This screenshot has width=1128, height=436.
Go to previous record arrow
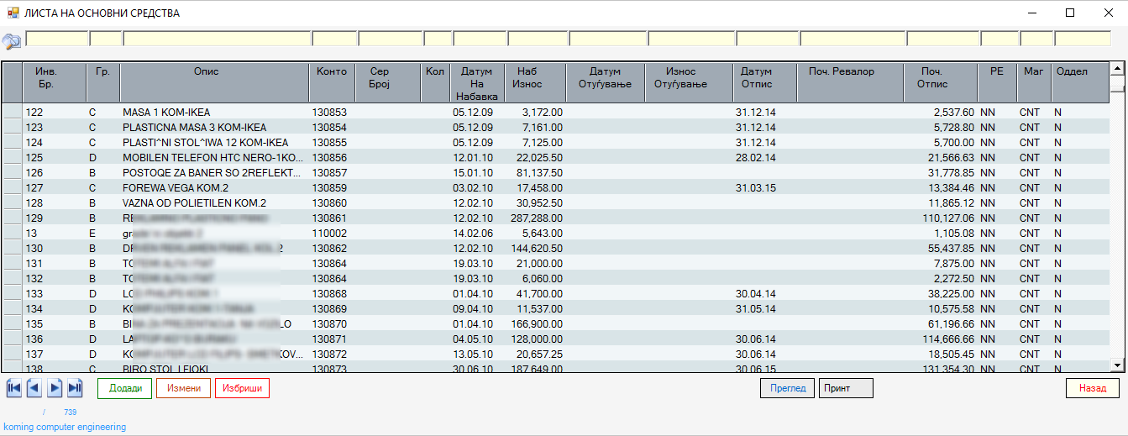[34, 388]
